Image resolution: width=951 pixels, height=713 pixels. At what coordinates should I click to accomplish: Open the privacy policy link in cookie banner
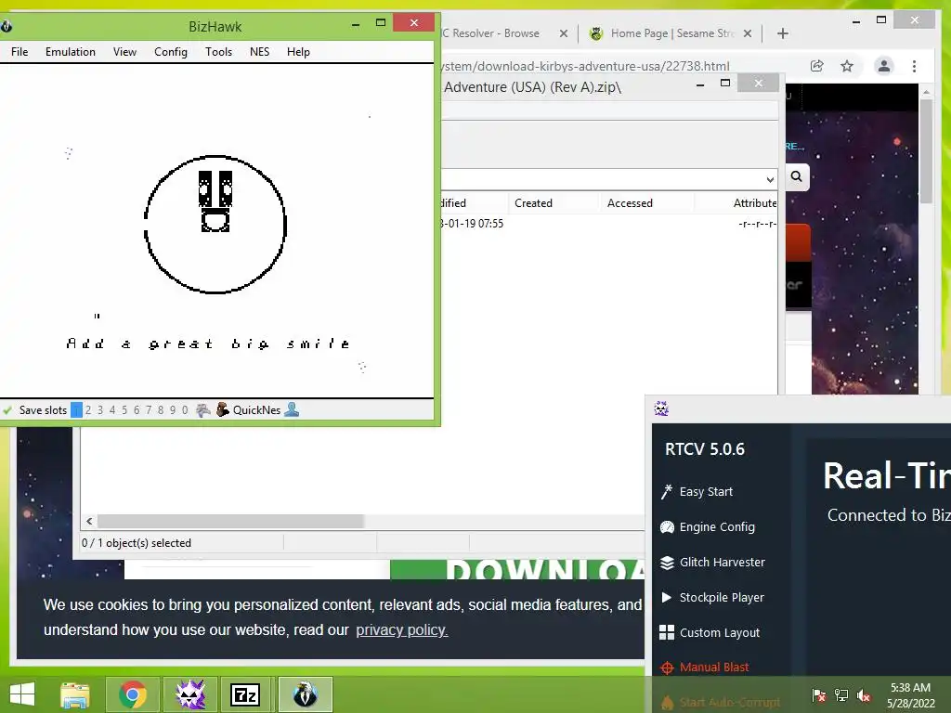point(401,630)
